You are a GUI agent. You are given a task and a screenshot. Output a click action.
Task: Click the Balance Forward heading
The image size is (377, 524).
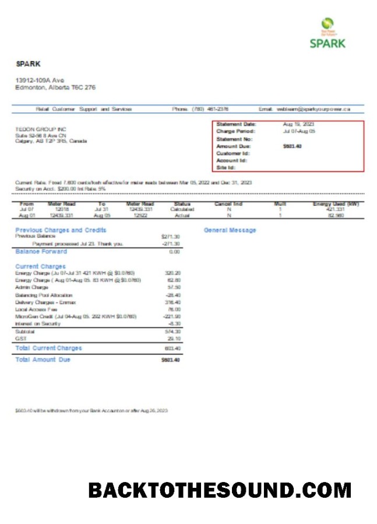41,251
